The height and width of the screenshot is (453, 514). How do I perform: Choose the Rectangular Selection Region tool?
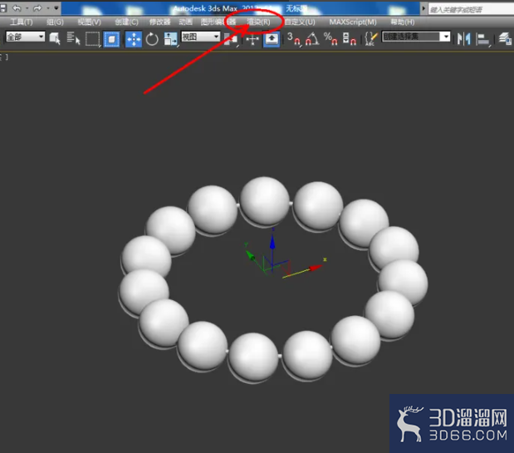click(x=93, y=39)
